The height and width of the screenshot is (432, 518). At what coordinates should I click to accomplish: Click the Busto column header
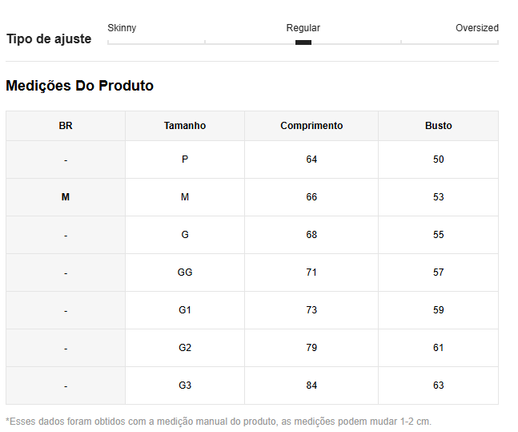[438, 126]
